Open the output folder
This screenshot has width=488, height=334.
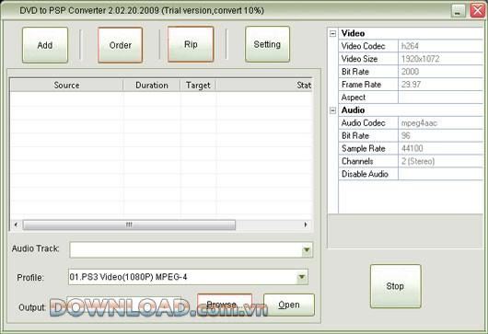289,305
